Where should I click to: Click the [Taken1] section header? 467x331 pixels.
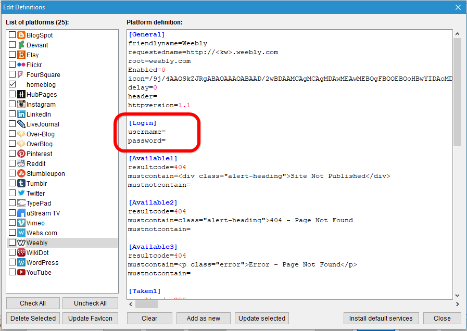145,291
